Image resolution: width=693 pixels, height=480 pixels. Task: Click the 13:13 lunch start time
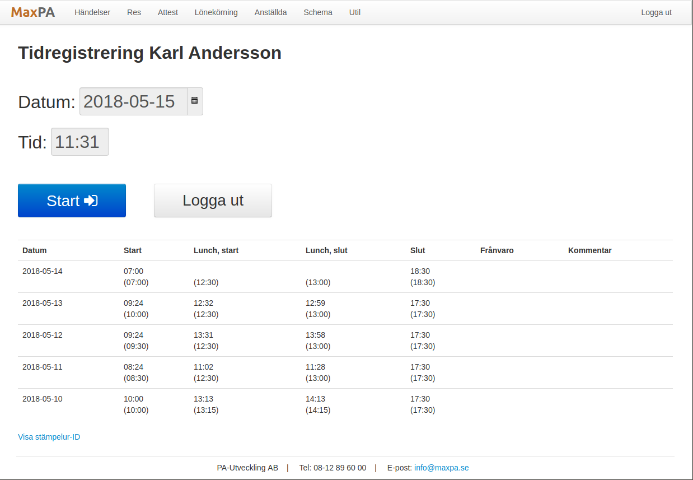(x=203, y=399)
